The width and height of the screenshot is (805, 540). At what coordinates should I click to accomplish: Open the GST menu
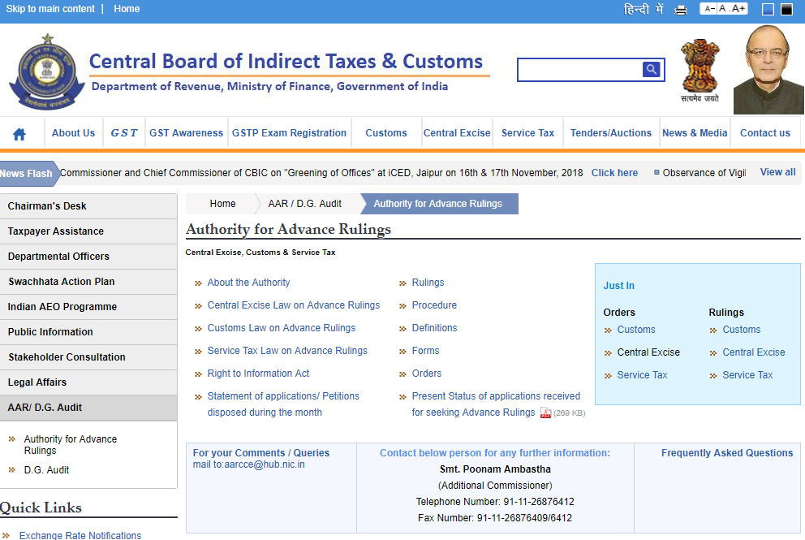tap(124, 133)
